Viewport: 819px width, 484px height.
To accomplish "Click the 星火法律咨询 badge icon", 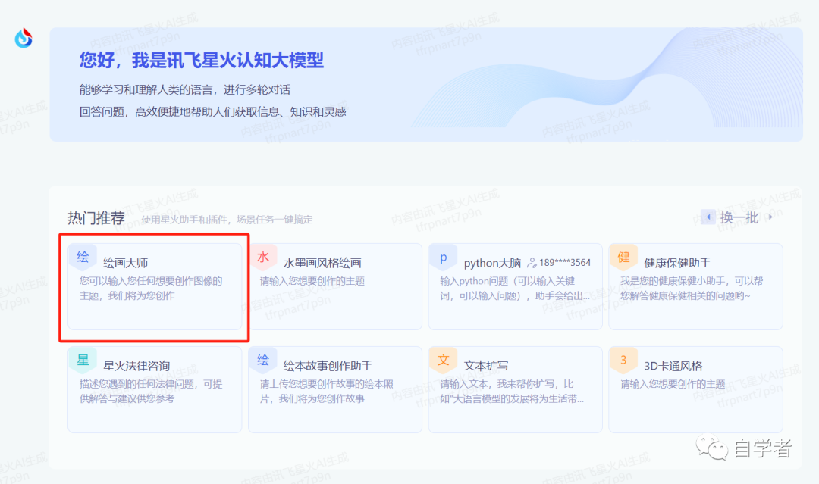I will pos(83,360).
